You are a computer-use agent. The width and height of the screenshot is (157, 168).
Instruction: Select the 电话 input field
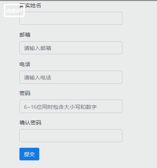click(71, 77)
